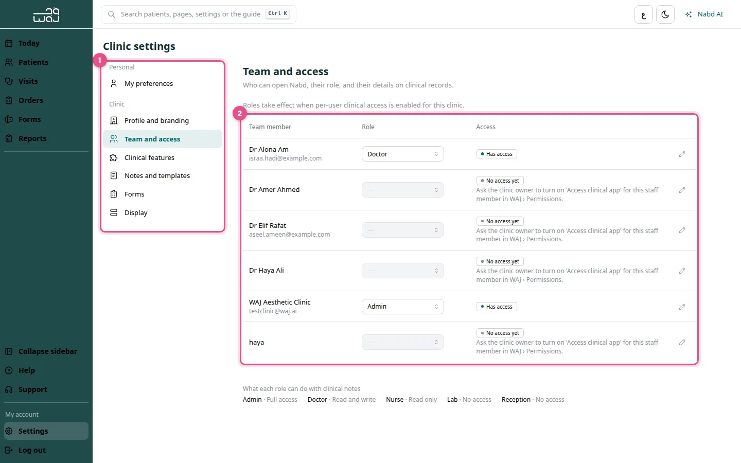Viewport: 741px width, 463px height.
Task: Toggle dark mode moon icon
Action: tap(665, 14)
